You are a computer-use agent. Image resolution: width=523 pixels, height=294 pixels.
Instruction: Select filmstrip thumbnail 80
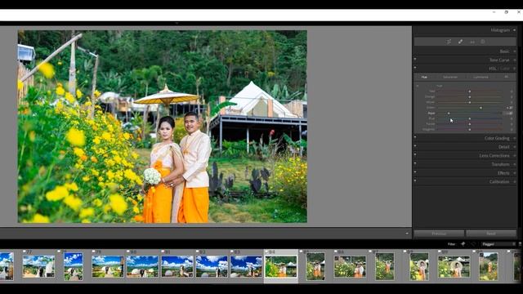click(x=142, y=266)
